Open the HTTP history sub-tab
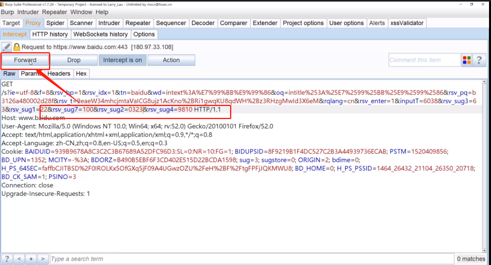The image size is (491, 265). coord(50,34)
